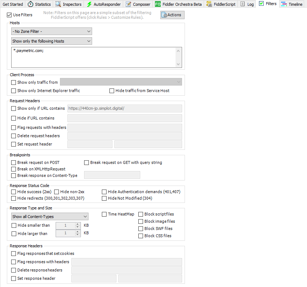The width and height of the screenshot is (307, 287).
Task: Increase the Hide smaller than KB value
Action: [x=77, y=224]
